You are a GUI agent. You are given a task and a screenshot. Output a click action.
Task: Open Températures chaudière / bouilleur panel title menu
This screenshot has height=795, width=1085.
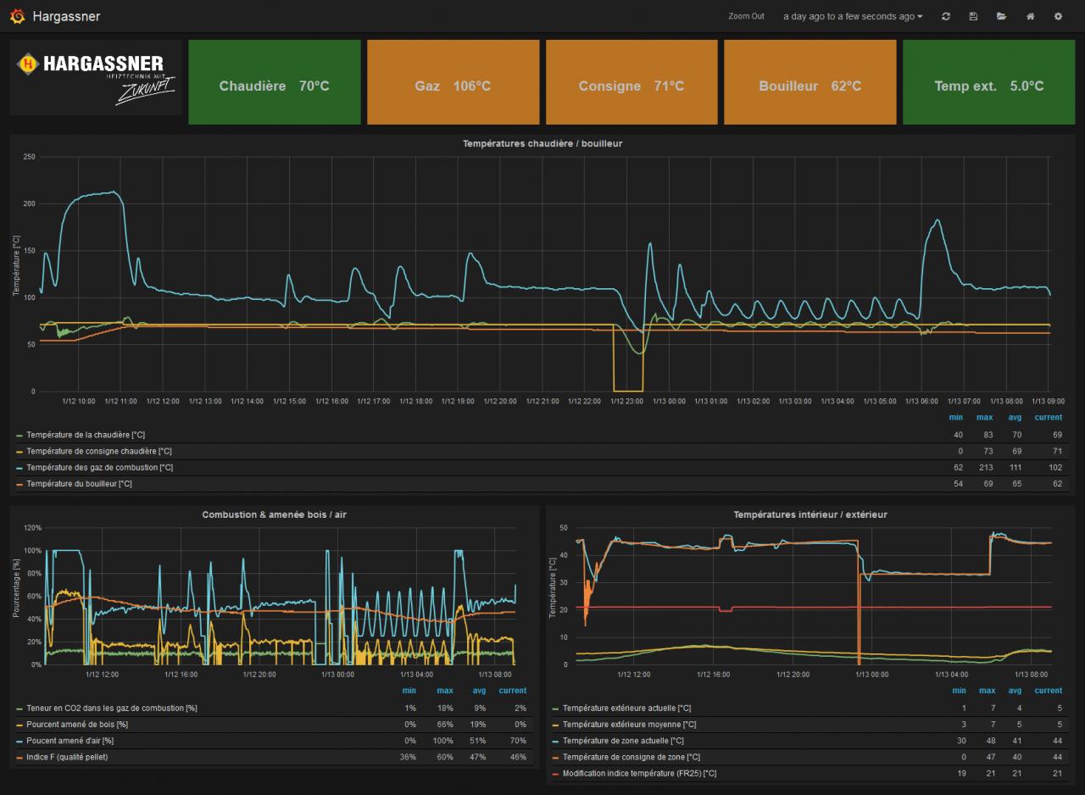click(542, 144)
